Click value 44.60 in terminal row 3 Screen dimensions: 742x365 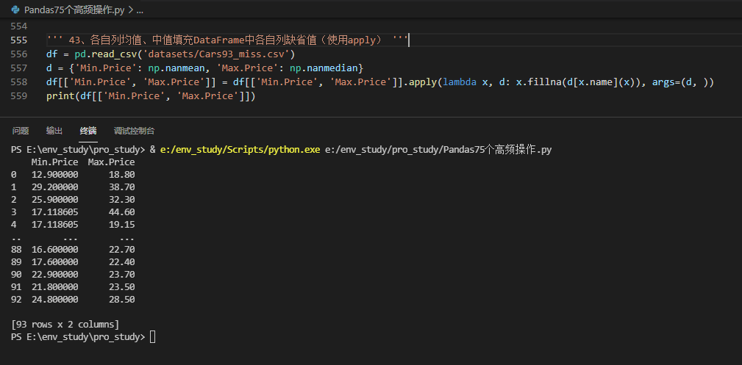(121, 212)
